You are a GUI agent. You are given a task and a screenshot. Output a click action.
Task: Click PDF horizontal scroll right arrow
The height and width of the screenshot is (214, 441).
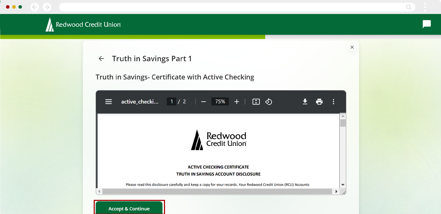click(337, 191)
